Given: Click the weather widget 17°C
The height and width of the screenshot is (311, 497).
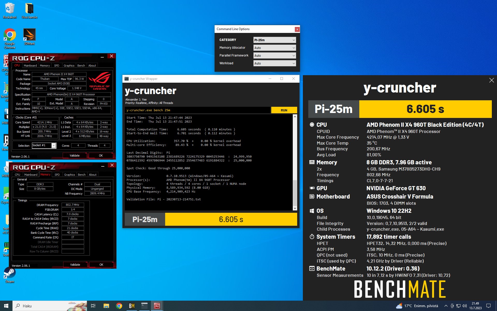Looking at the screenshot, I should tap(417, 306).
